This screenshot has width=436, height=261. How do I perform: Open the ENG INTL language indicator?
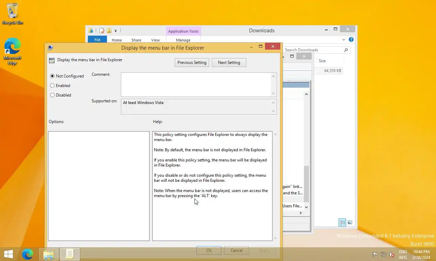403,255
